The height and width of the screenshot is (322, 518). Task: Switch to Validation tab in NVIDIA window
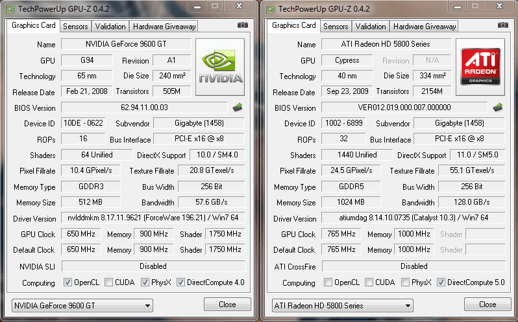tap(110, 27)
